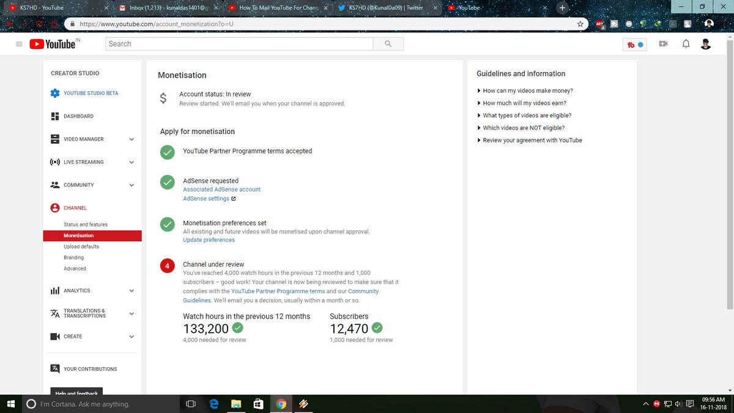Viewport: 734px width, 413px height.
Task: Click the dollar sign account status icon
Action: point(163,99)
